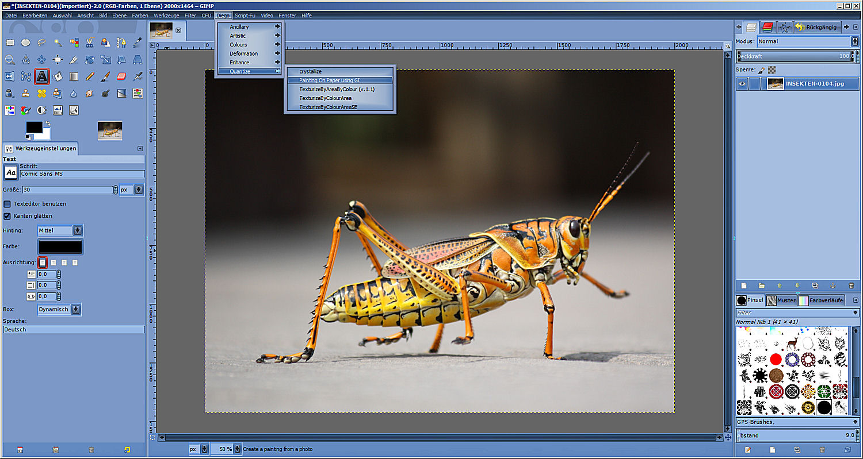Select the Text tool
Viewport: 863px width, 459px height.
41,76
